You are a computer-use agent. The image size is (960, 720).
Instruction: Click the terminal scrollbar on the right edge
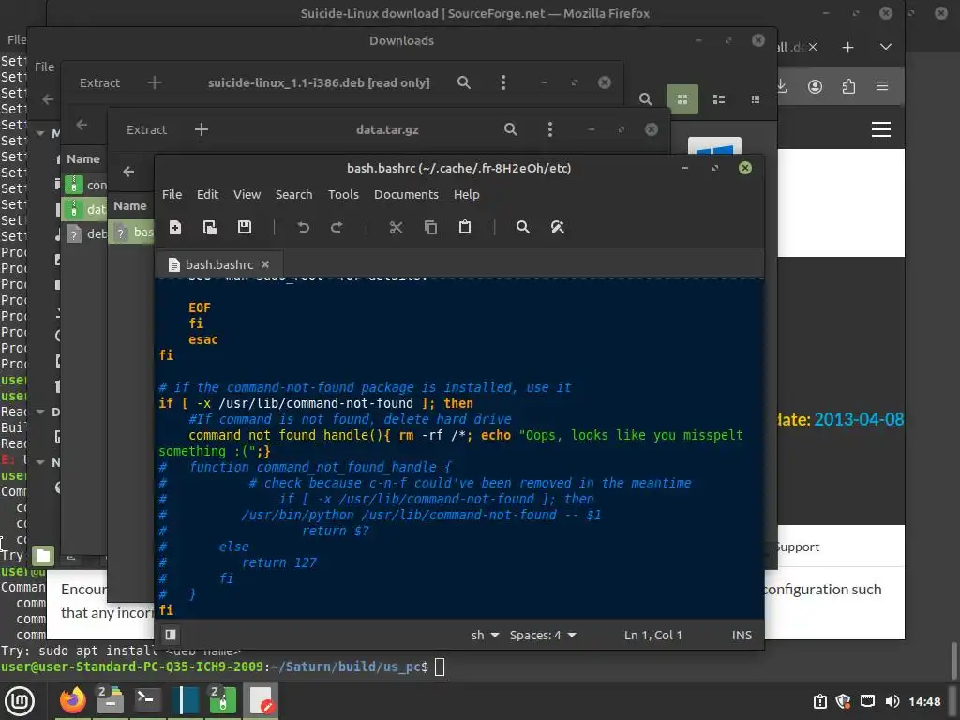click(953, 659)
